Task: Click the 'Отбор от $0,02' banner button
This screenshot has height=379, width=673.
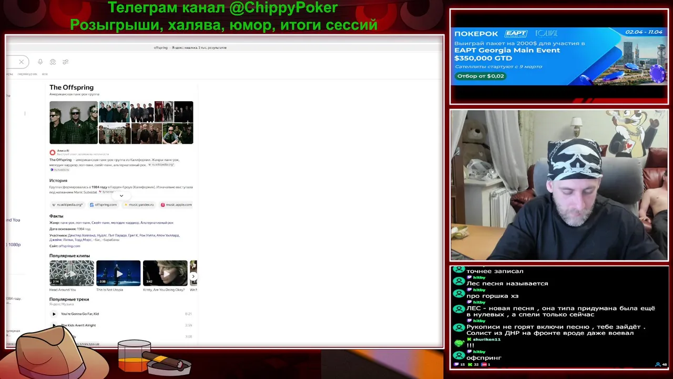Action: (481, 76)
